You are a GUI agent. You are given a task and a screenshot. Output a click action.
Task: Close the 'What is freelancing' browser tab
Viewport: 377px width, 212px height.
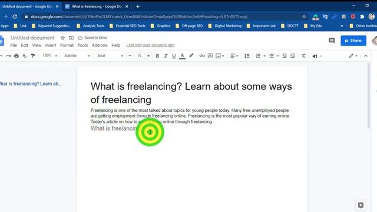point(127,6)
